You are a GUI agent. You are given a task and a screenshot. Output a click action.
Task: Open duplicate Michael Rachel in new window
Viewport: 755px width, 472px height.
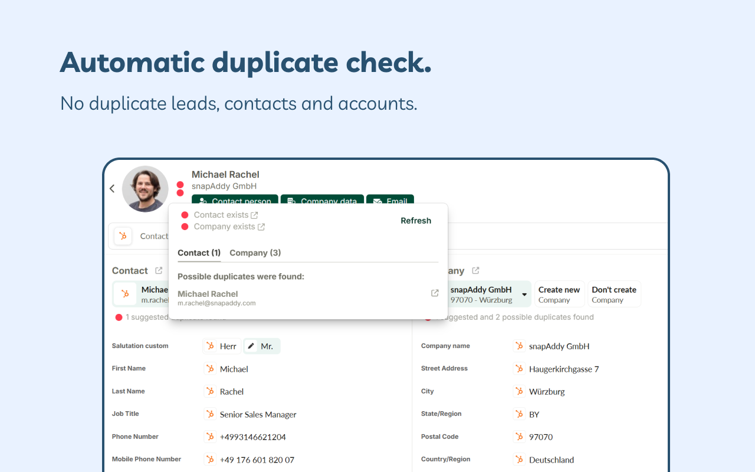[x=435, y=293]
